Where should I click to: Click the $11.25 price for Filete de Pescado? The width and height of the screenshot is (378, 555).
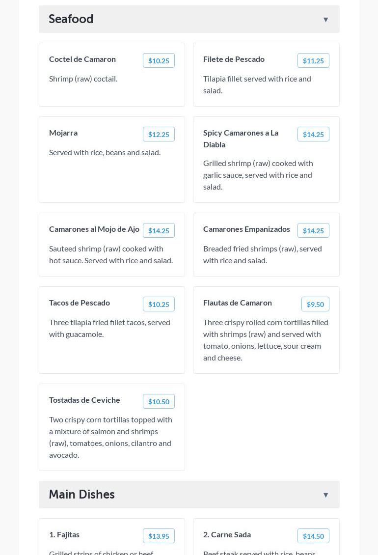click(313, 61)
